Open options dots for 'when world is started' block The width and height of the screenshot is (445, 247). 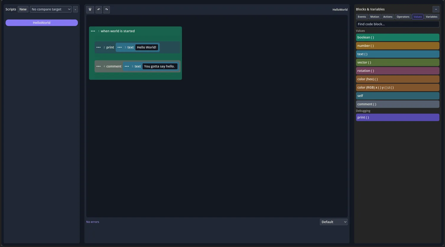tap(93, 31)
